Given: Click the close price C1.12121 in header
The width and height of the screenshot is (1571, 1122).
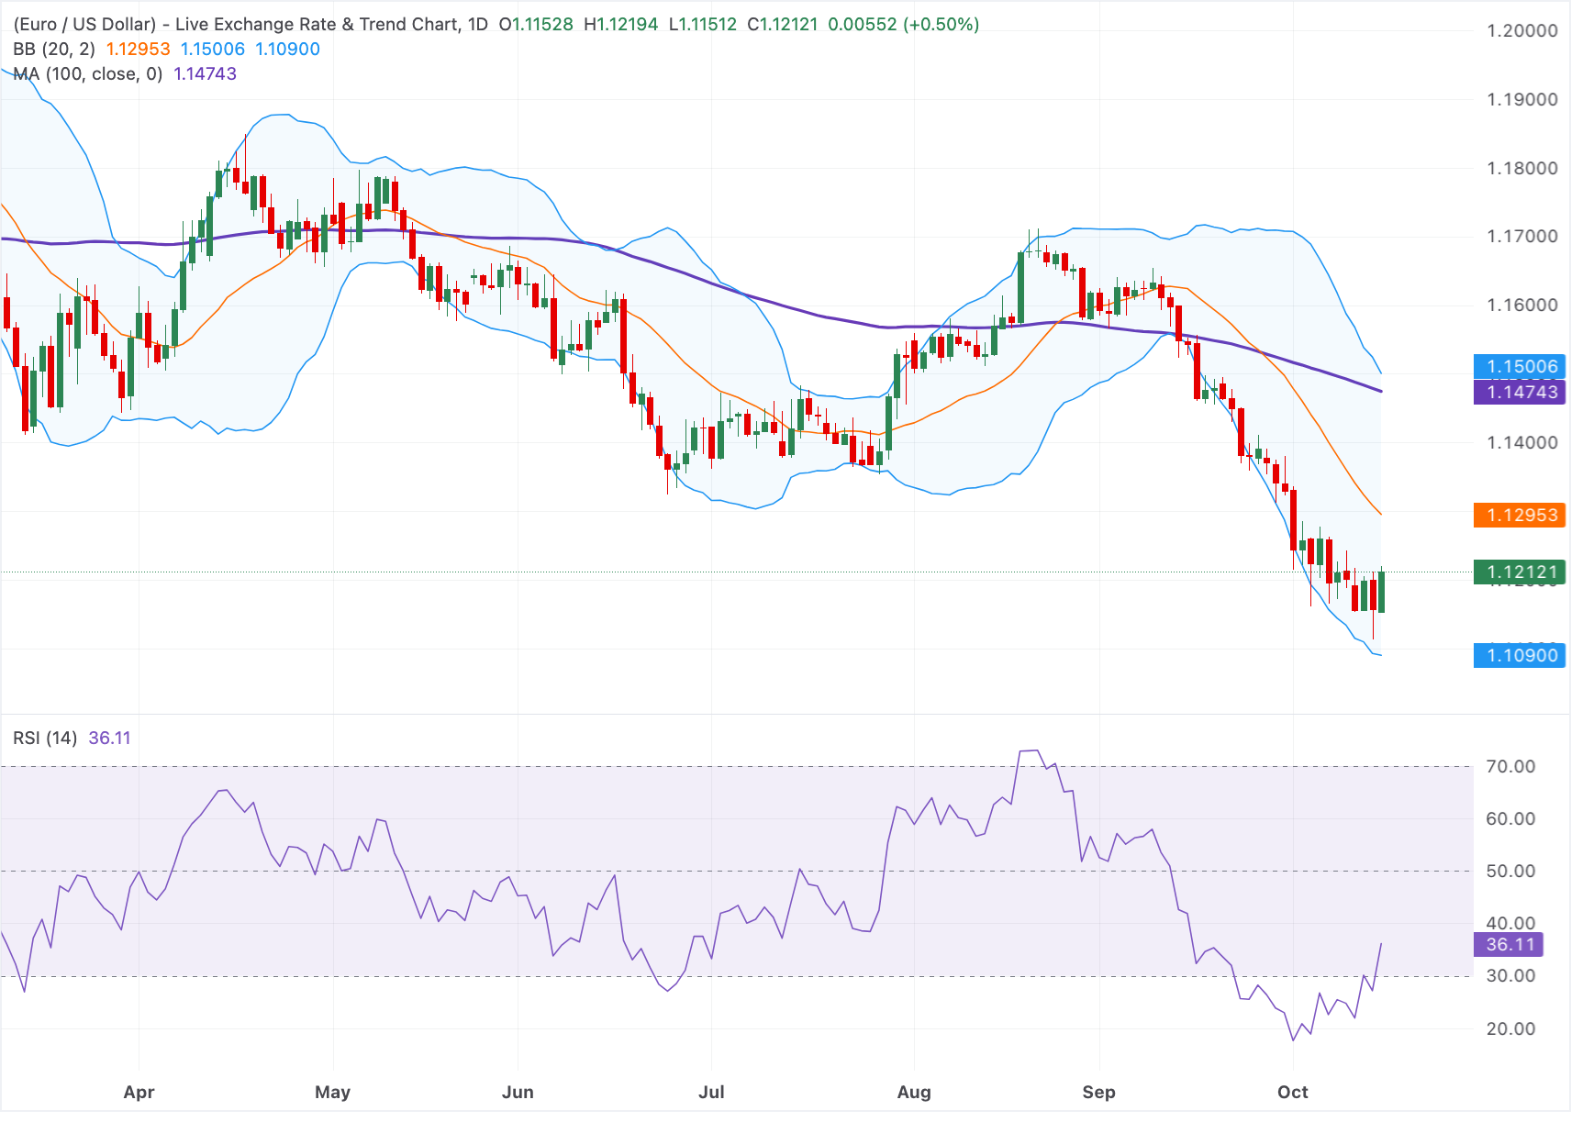Looking at the screenshot, I should [x=782, y=24].
